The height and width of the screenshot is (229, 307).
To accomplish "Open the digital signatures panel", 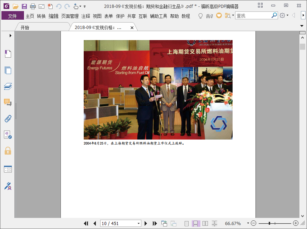I will [8, 135].
